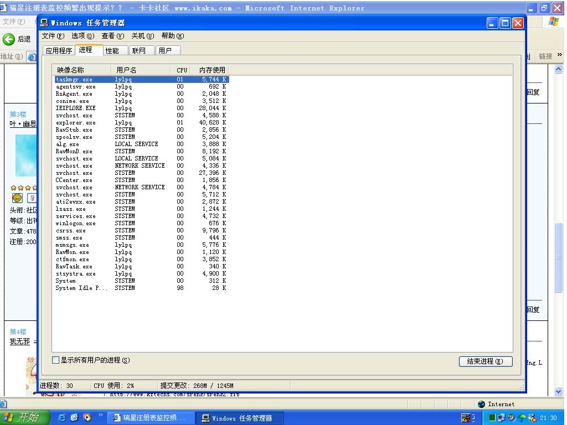Launch Internet Explorer from the quick launch bar
567x425 pixels.
tap(62, 417)
